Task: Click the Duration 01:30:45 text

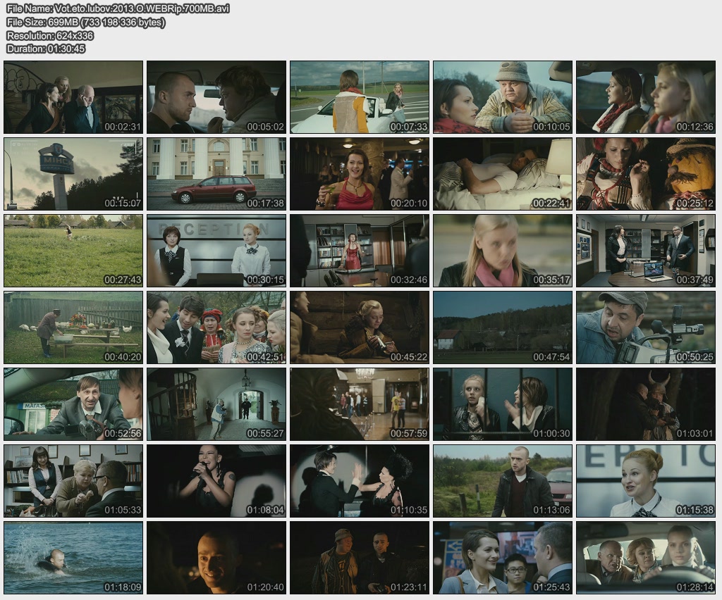Action: (46, 49)
